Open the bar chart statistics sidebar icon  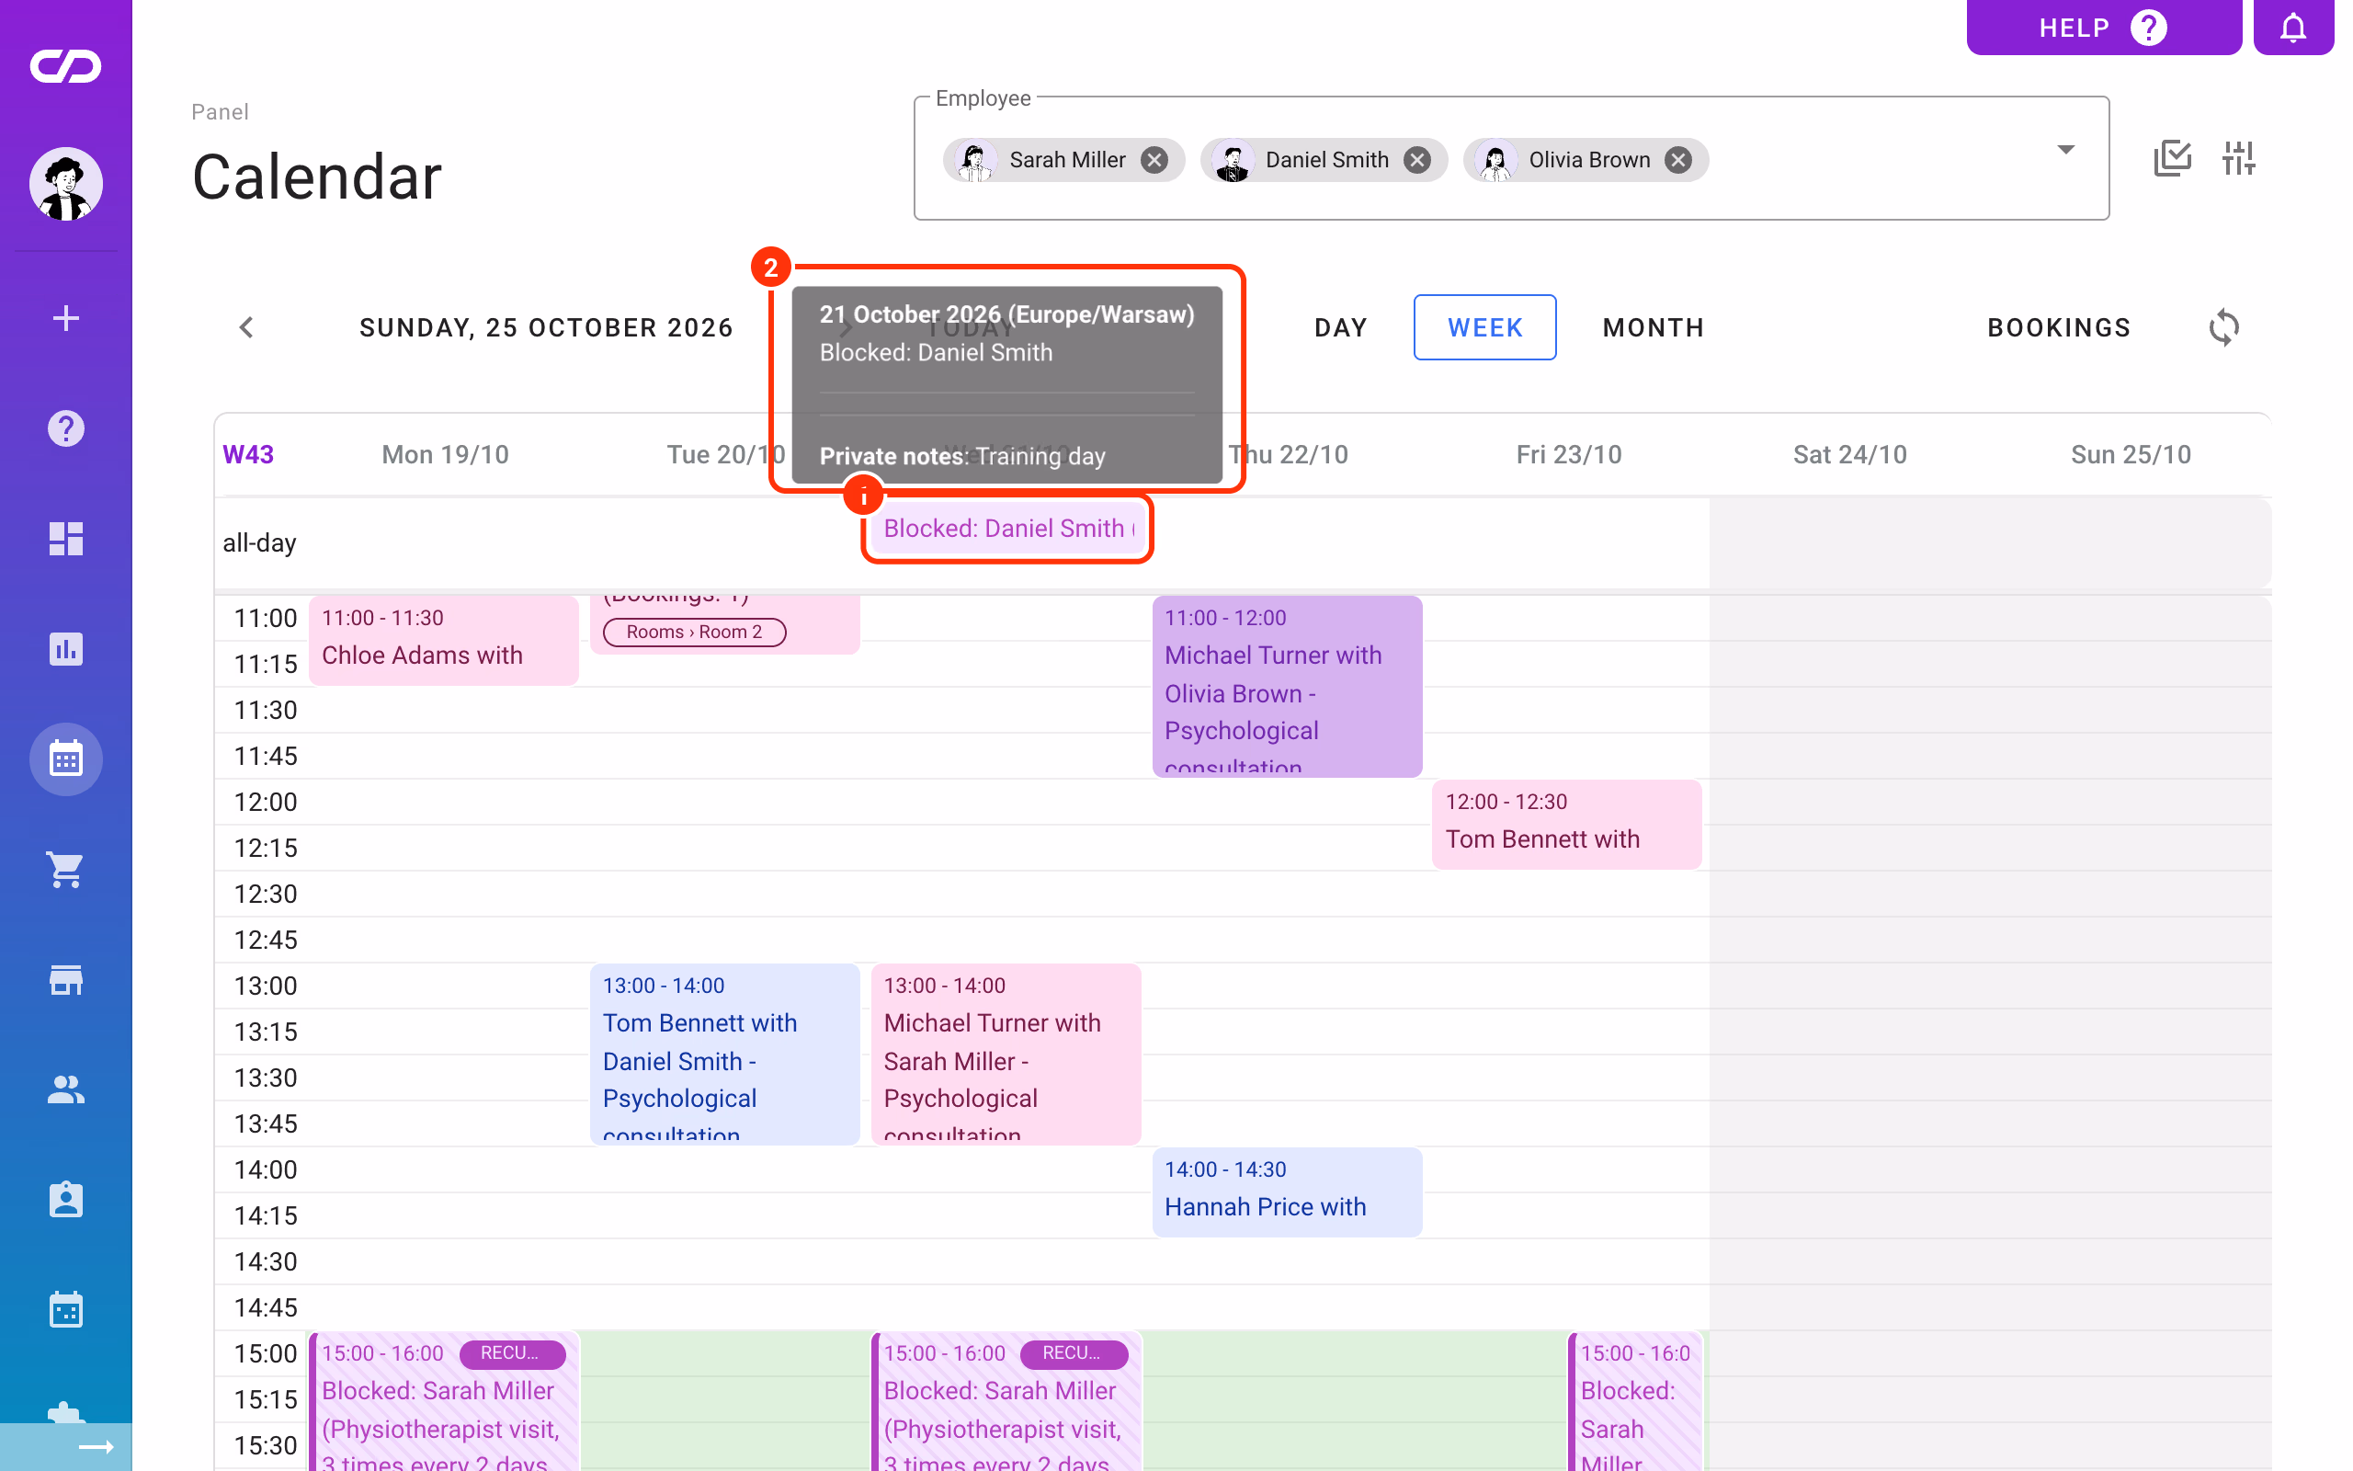[x=66, y=649]
